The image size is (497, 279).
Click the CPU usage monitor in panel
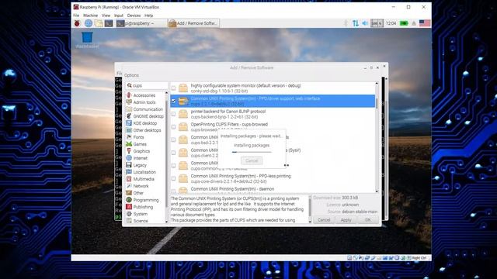coord(377,23)
